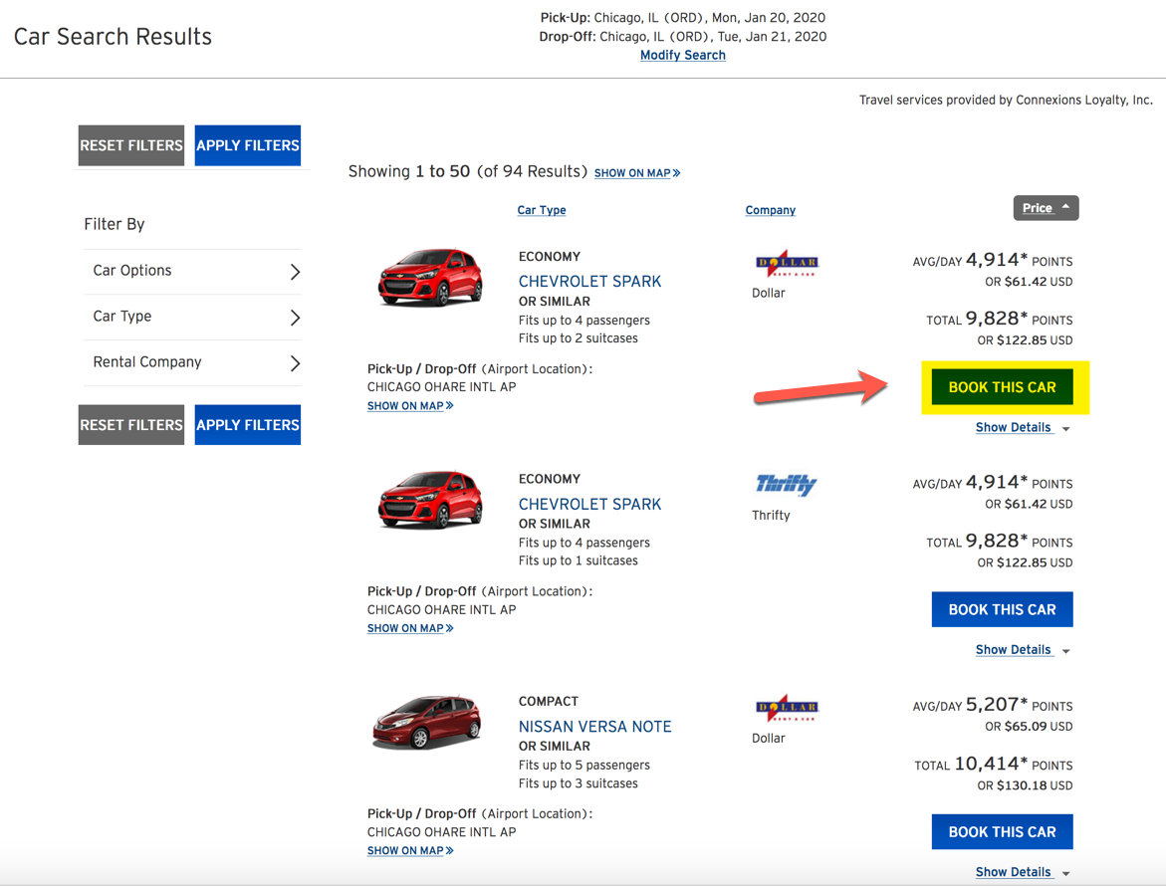Open SHOW ON MAP next to results count

637,173
